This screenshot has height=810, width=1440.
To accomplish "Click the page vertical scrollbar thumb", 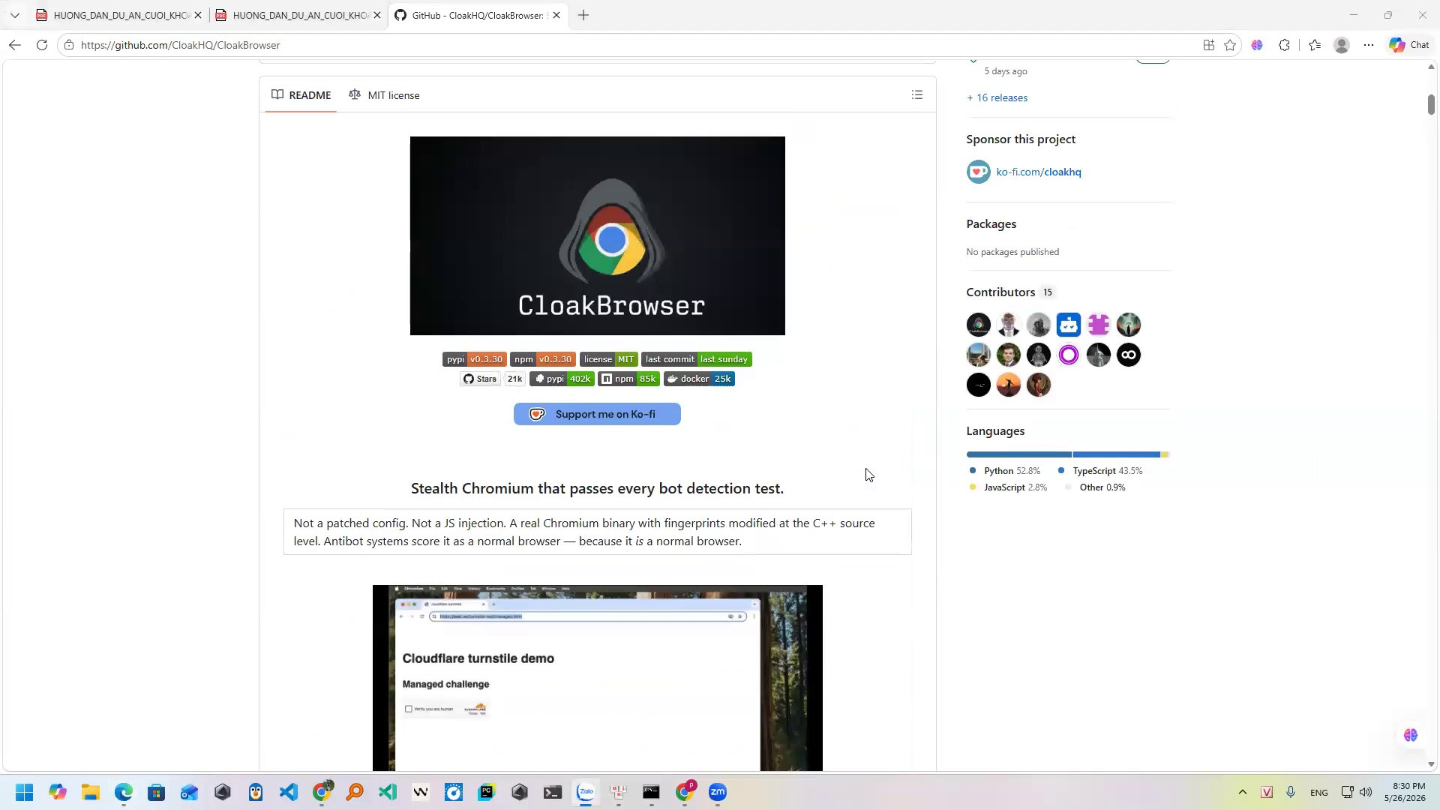I will click(1431, 104).
